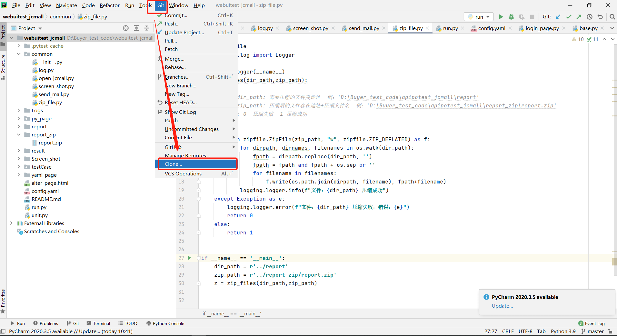Viewport: 617px width, 336px height.
Task: Choose Clone... from the Git menu
Action: coord(196,164)
